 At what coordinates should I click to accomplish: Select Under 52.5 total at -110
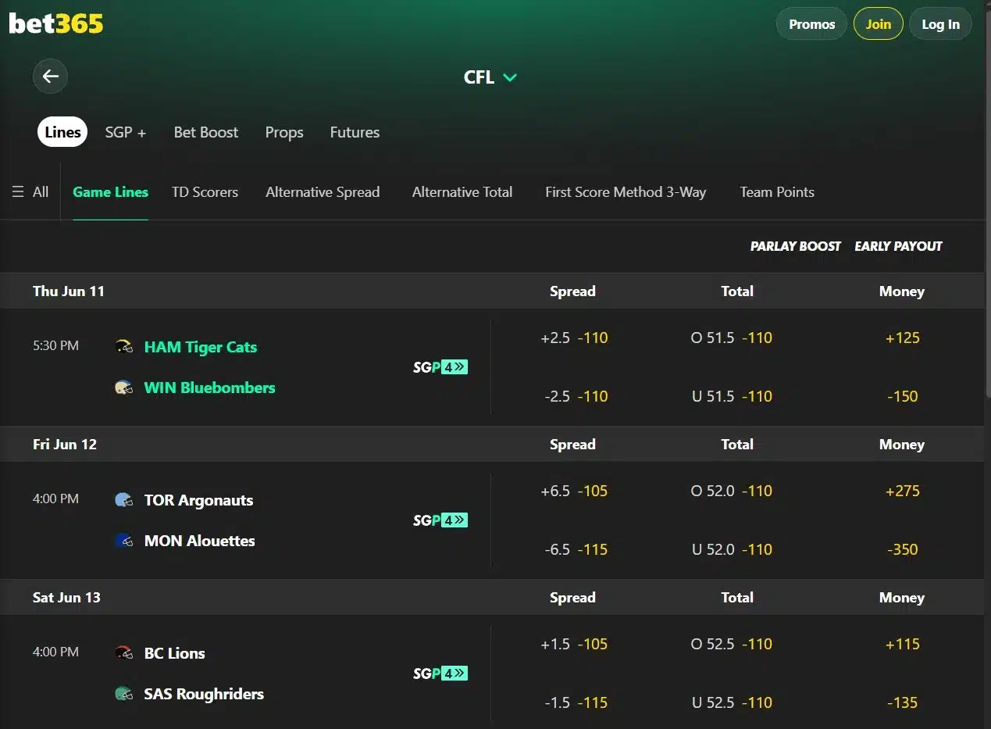(x=732, y=702)
